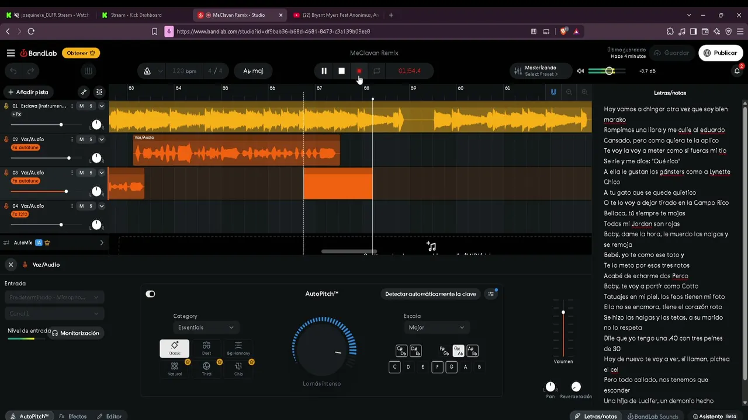Expand track 01 Esclava chevron

[101, 106]
